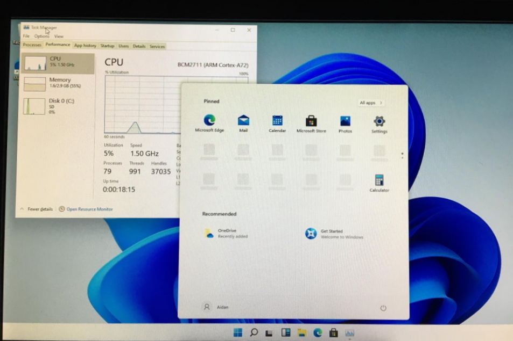Click the Processes count 79
The width and height of the screenshot is (513, 341).
pos(107,171)
